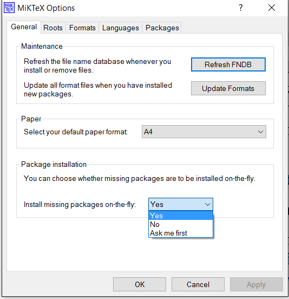Select the General tab
The height and width of the screenshot is (299, 289).
click(24, 27)
